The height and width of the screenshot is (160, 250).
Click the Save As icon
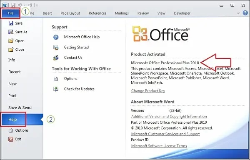pos(11,32)
